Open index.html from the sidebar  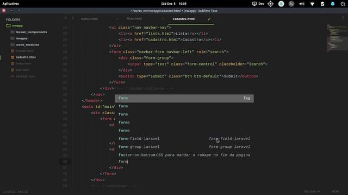coord(23,63)
